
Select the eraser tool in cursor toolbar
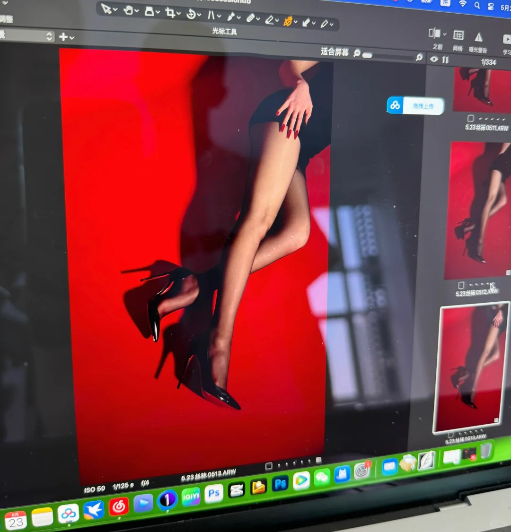click(x=270, y=20)
